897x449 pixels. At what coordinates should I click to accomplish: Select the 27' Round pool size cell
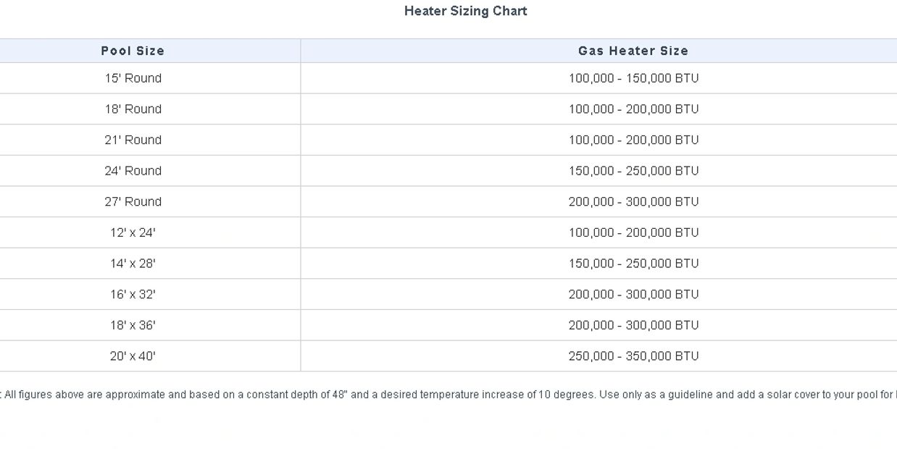click(133, 202)
